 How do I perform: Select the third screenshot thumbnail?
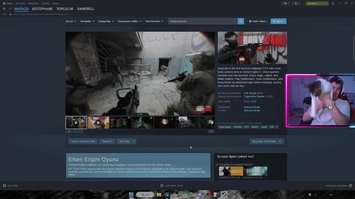[120, 122]
